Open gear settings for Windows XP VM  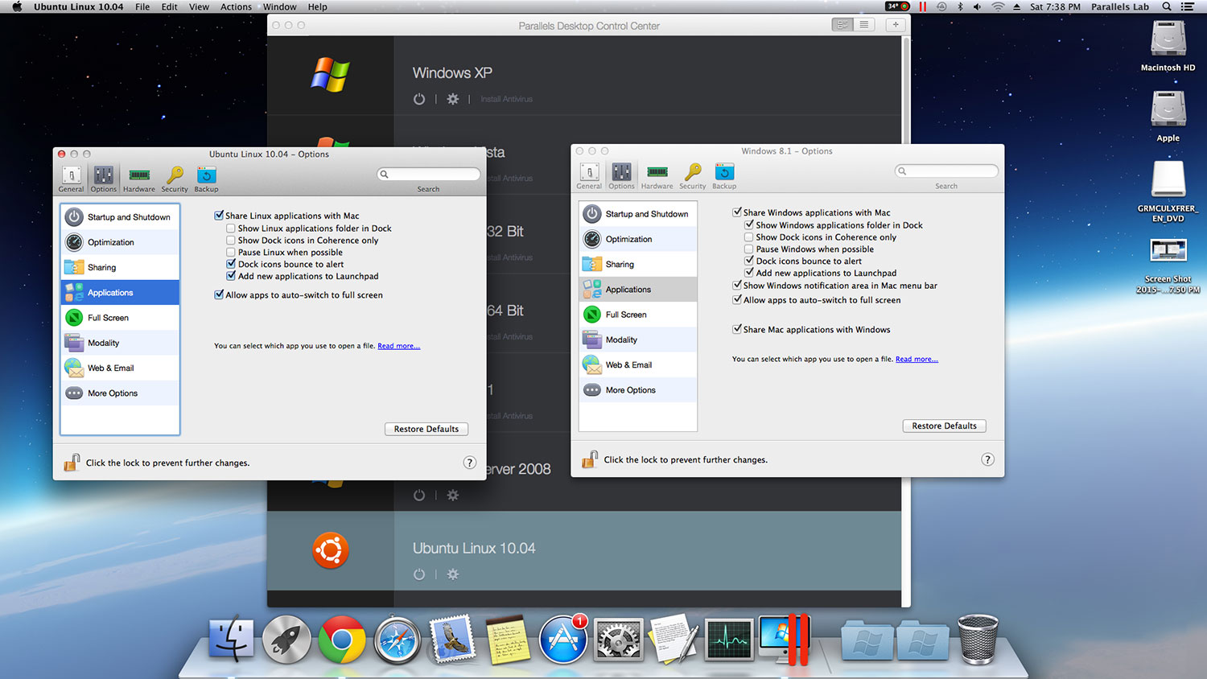[453, 99]
